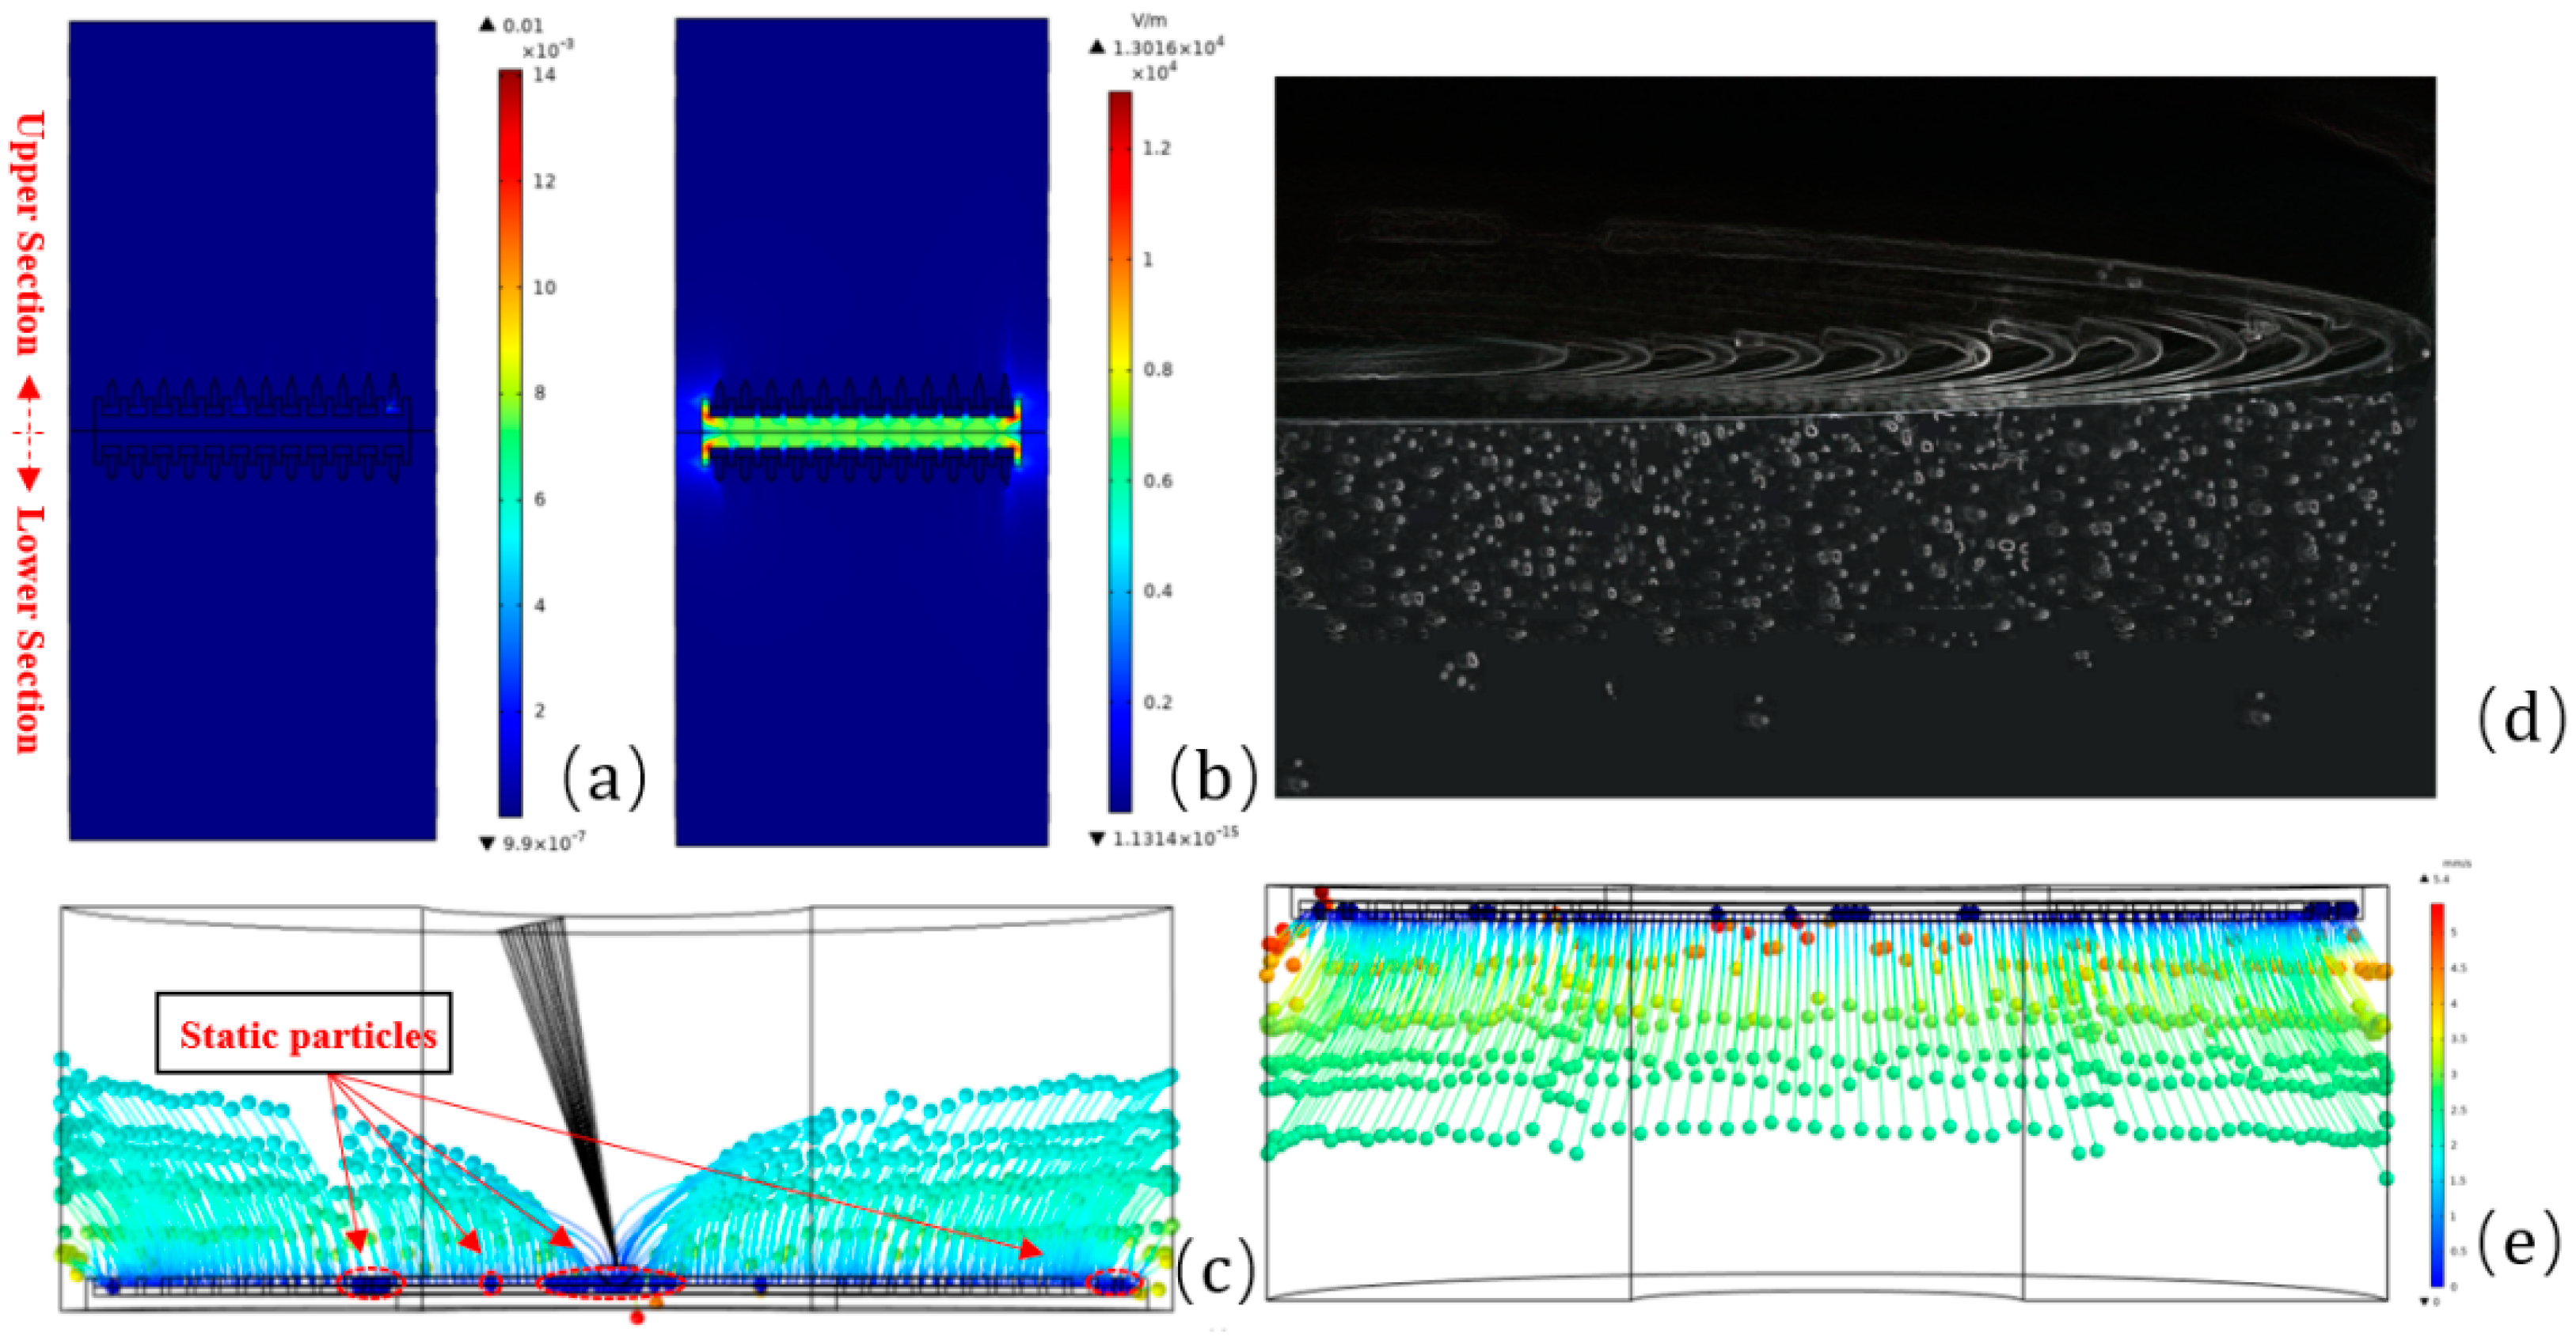Click the (a) panel label
This screenshot has height=1336, width=2576.
(x=604, y=778)
